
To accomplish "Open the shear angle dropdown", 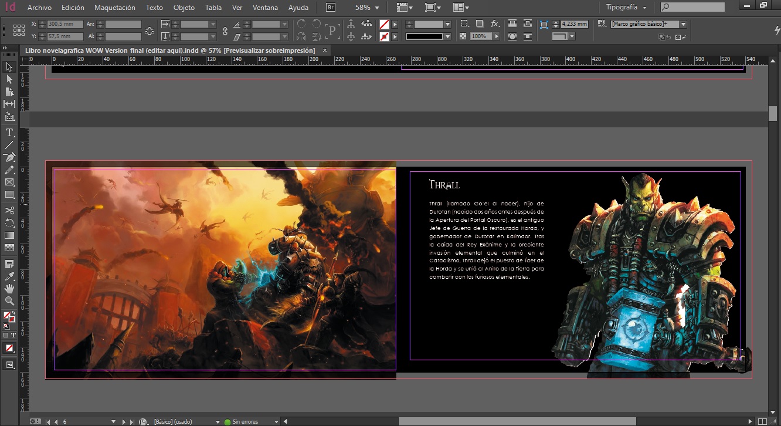I will click(285, 36).
